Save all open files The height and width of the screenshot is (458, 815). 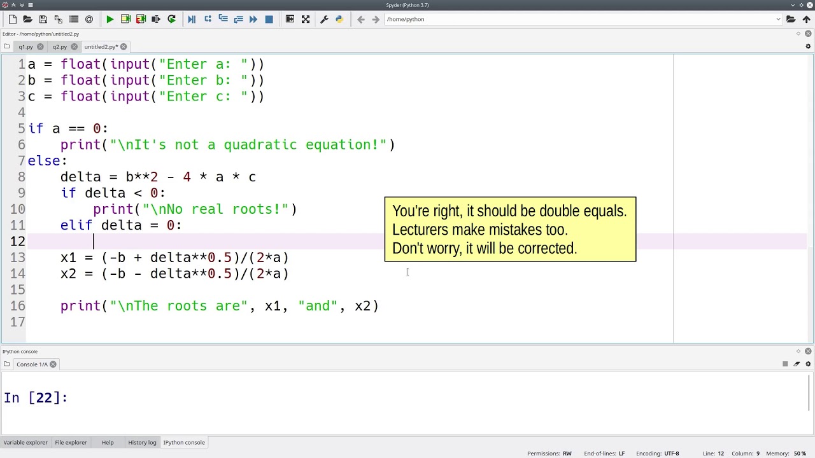point(59,19)
